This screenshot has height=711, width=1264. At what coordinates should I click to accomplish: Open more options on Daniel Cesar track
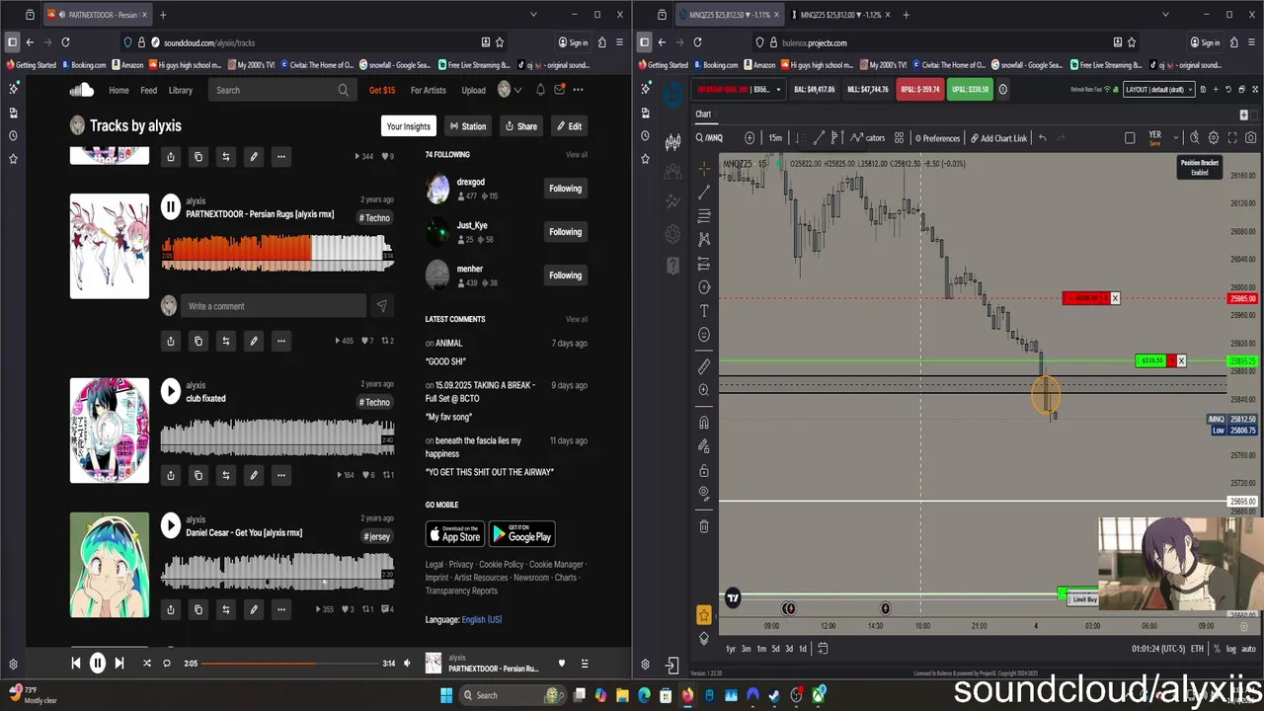click(x=281, y=609)
